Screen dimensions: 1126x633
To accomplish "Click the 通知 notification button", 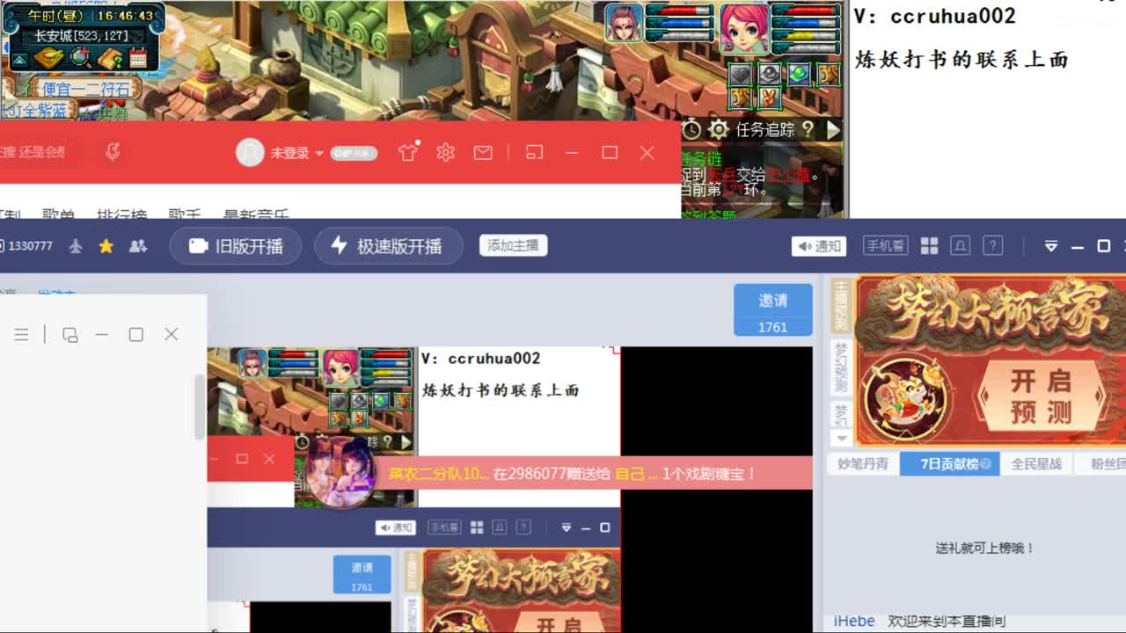I will [x=819, y=246].
